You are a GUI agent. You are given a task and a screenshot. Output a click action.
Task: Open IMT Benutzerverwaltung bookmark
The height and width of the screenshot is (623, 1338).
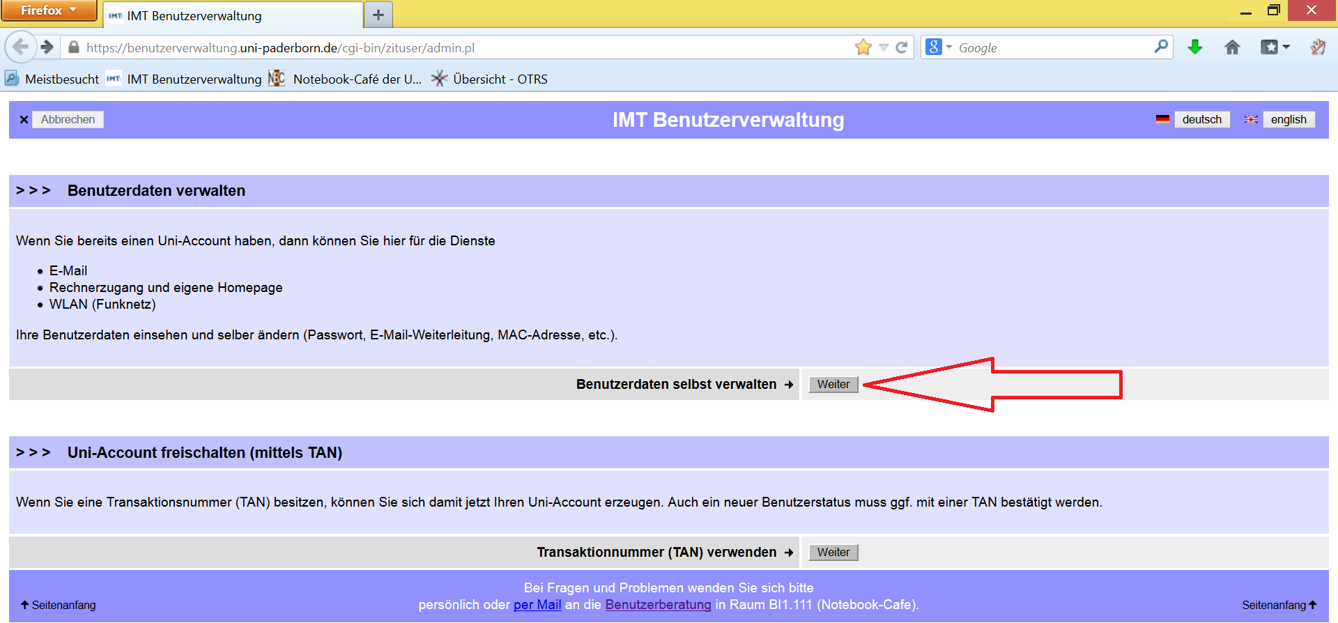(x=184, y=79)
